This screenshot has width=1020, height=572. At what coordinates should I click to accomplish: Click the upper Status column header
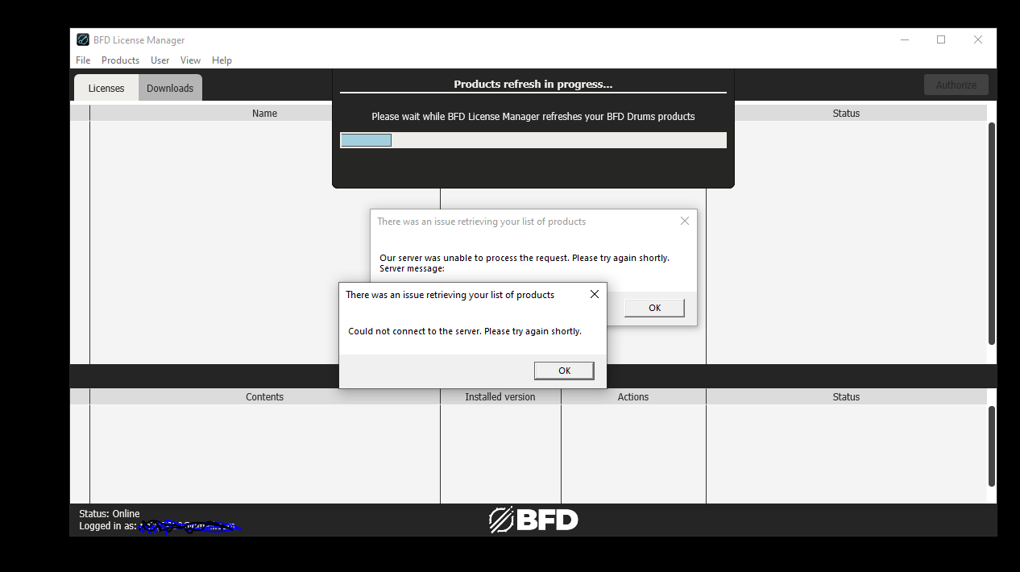[x=846, y=114]
